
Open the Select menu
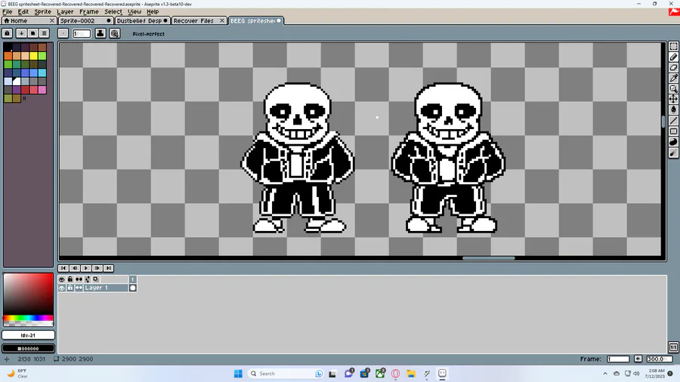(113, 11)
